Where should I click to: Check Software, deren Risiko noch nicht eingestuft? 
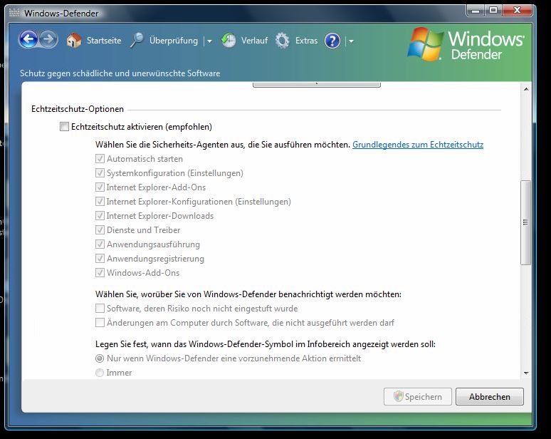100,309
